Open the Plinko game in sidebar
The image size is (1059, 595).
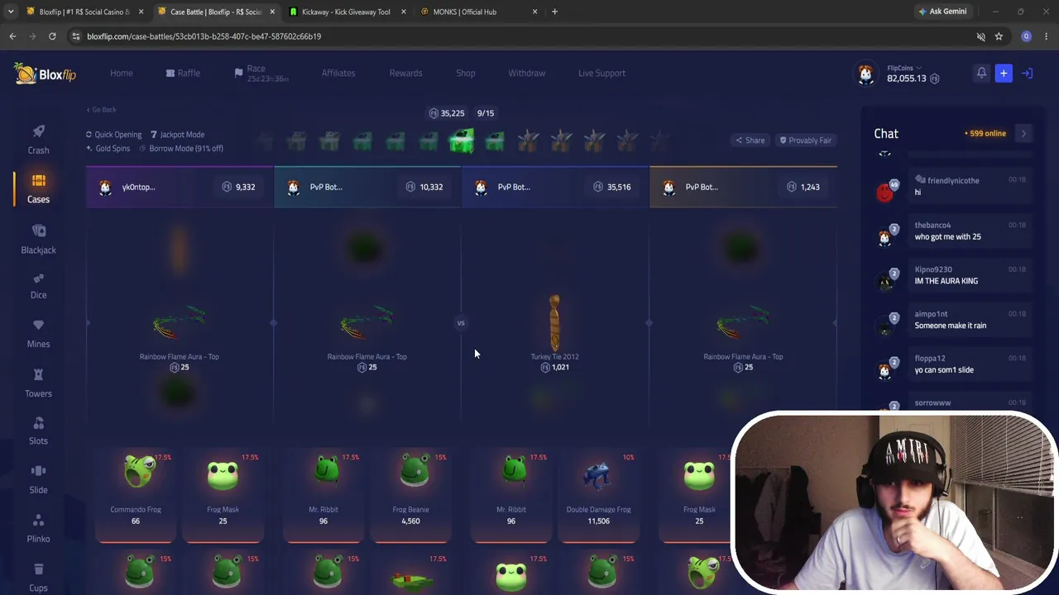tap(38, 529)
